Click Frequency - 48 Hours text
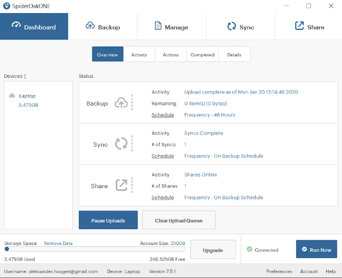The image size is (342, 278). [x=209, y=115]
